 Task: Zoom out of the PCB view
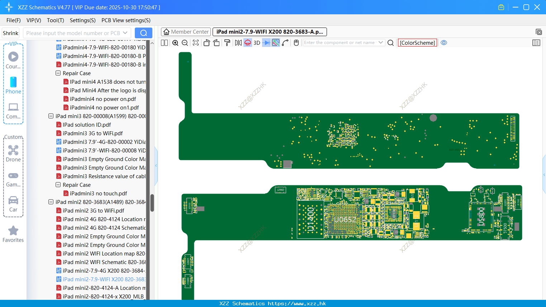coord(185,43)
